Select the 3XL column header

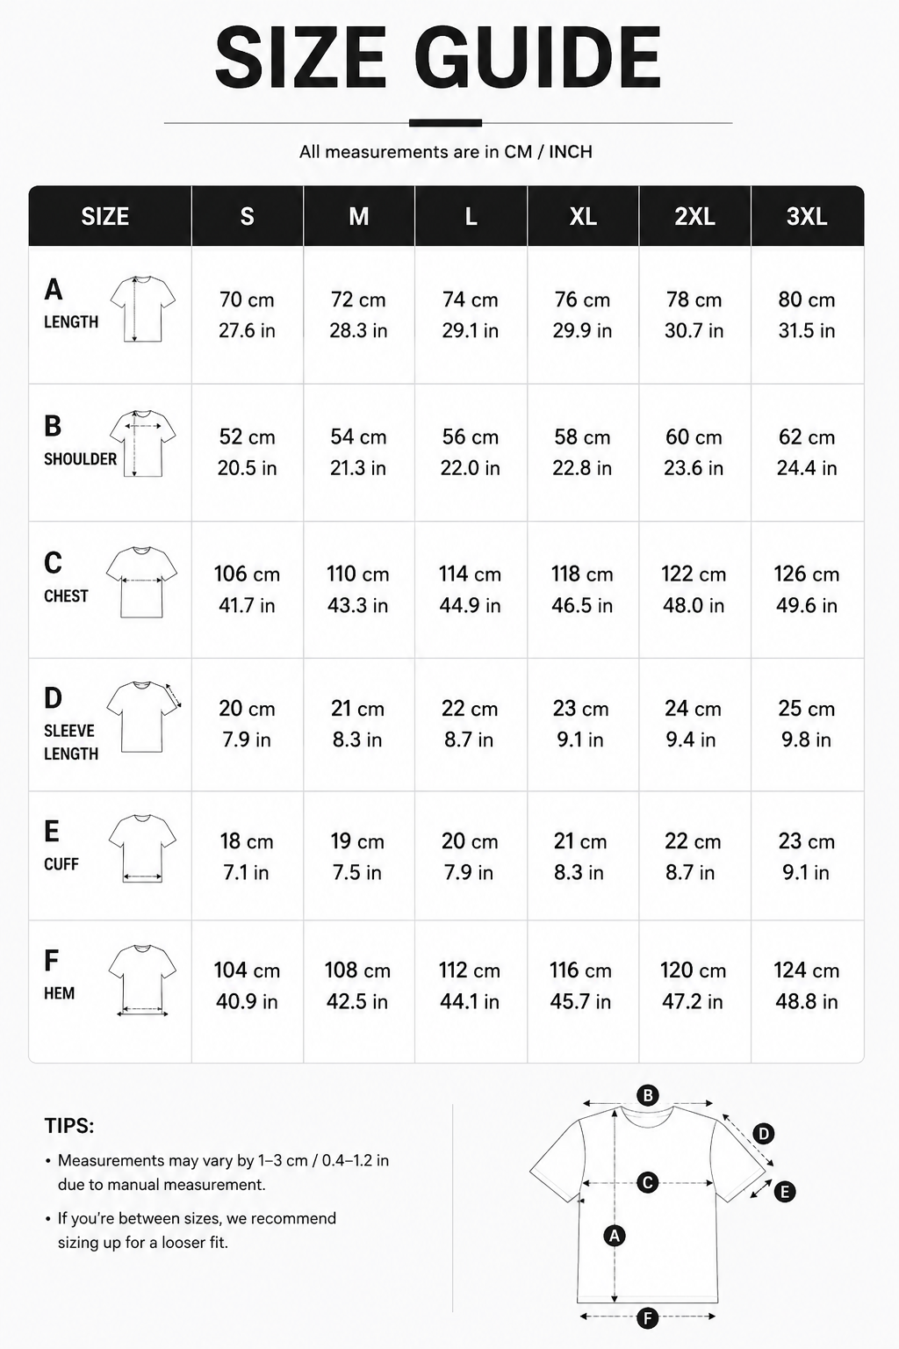click(x=808, y=216)
